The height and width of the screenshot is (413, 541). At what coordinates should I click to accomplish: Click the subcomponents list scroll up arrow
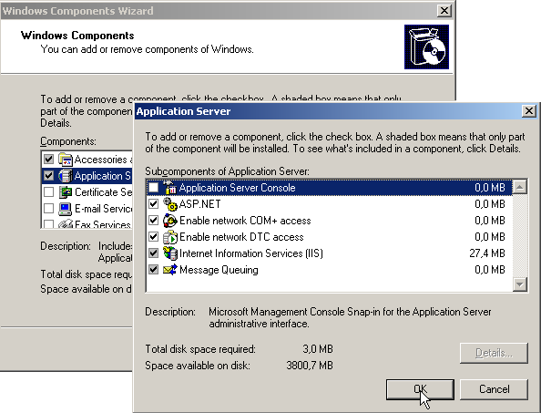coord(520,187)
